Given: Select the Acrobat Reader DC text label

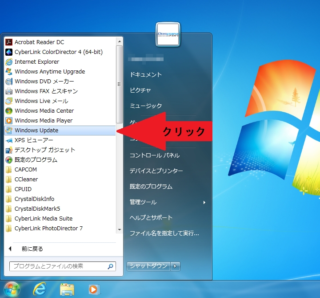Looking at the screenshot, I should click(x=40, y=42).
